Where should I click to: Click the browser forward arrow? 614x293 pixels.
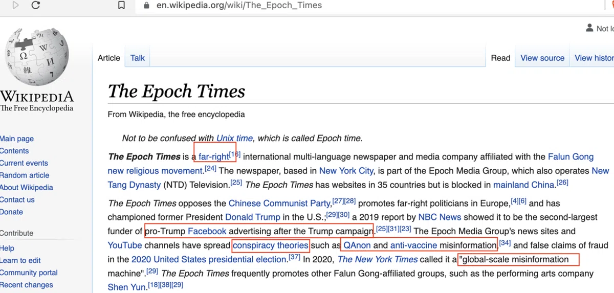click(x=15, y=6)
